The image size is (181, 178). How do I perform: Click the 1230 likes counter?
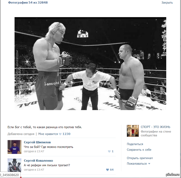point(66,134)
